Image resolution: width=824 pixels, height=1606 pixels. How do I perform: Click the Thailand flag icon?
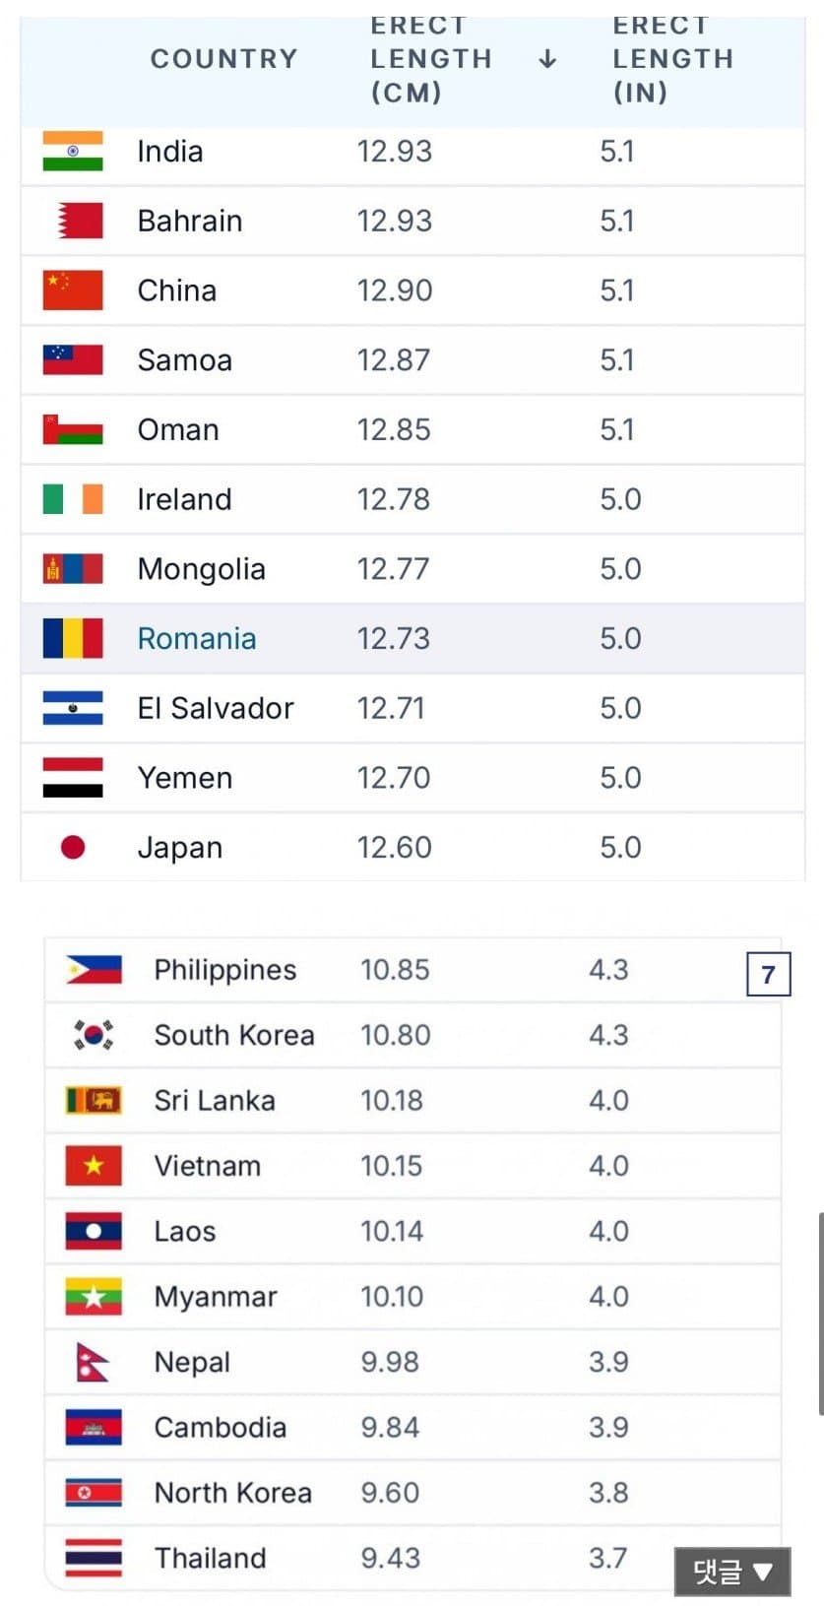point(94,1558)
